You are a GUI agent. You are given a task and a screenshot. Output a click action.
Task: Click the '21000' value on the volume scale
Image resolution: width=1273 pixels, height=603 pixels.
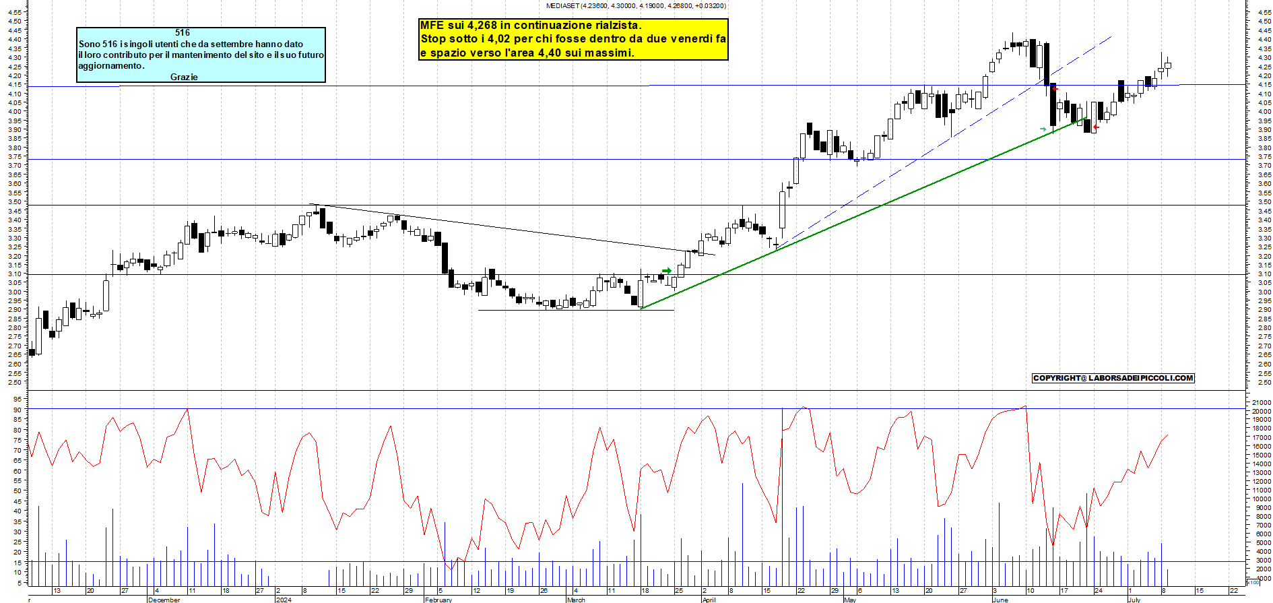coord(1262,402)
